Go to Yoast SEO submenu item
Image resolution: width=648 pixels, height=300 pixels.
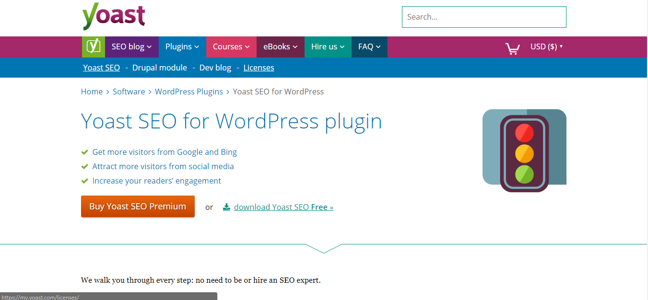102,68
